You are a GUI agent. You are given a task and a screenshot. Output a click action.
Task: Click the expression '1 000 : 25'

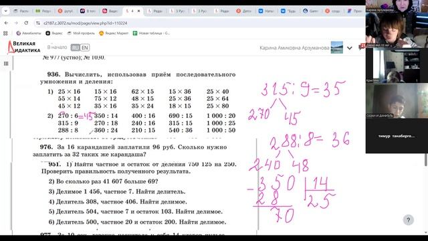click(221, 123)
